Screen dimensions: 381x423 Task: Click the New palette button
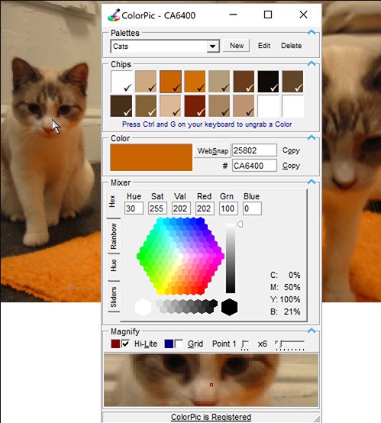click(237, 46)
